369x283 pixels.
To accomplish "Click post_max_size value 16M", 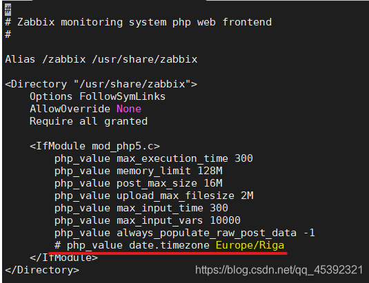I will click(213, 183).
